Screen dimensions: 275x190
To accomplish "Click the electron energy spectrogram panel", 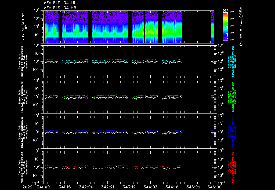I will coord(129,27).
